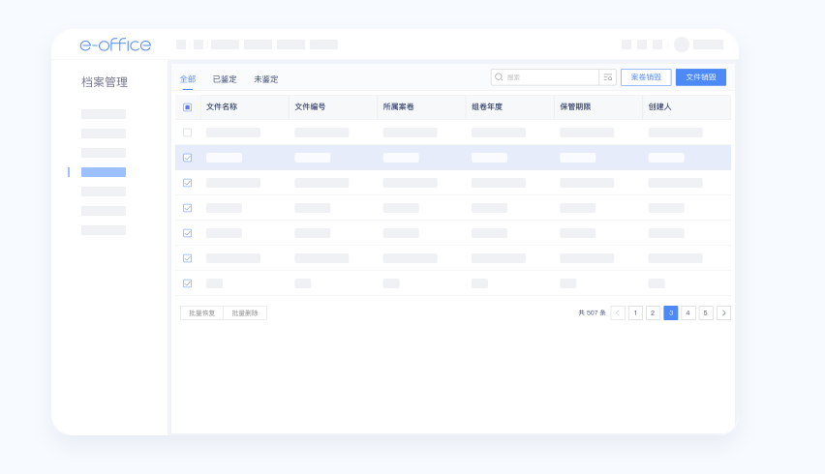Uncheck the last row checkbox

coord(187,283)
